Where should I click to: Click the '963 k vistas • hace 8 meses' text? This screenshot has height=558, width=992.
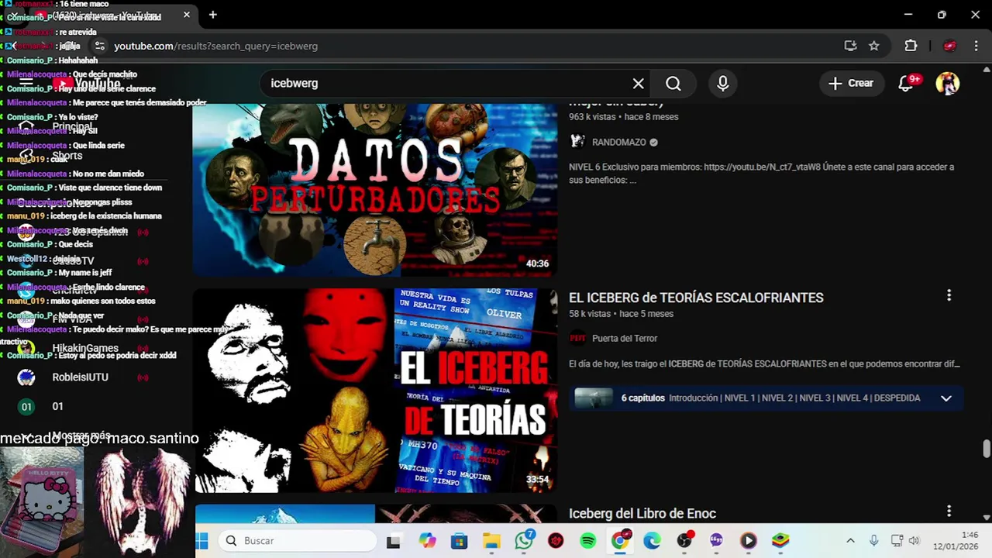624,117
